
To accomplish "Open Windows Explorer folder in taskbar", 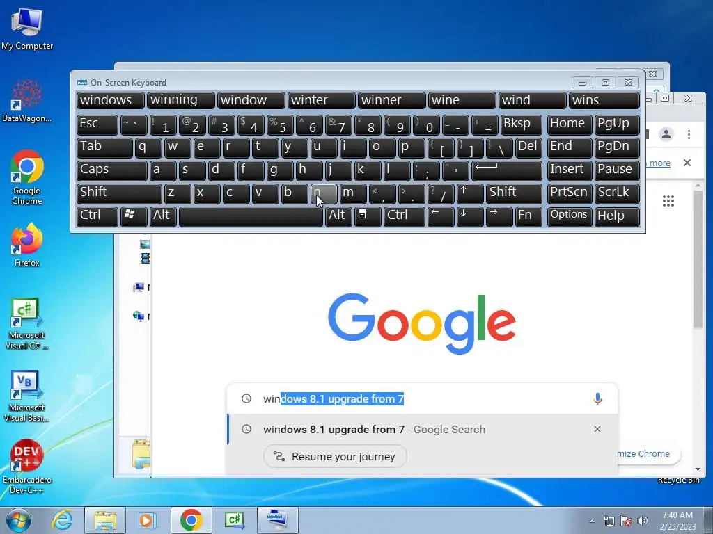I will tap(104, 520).
